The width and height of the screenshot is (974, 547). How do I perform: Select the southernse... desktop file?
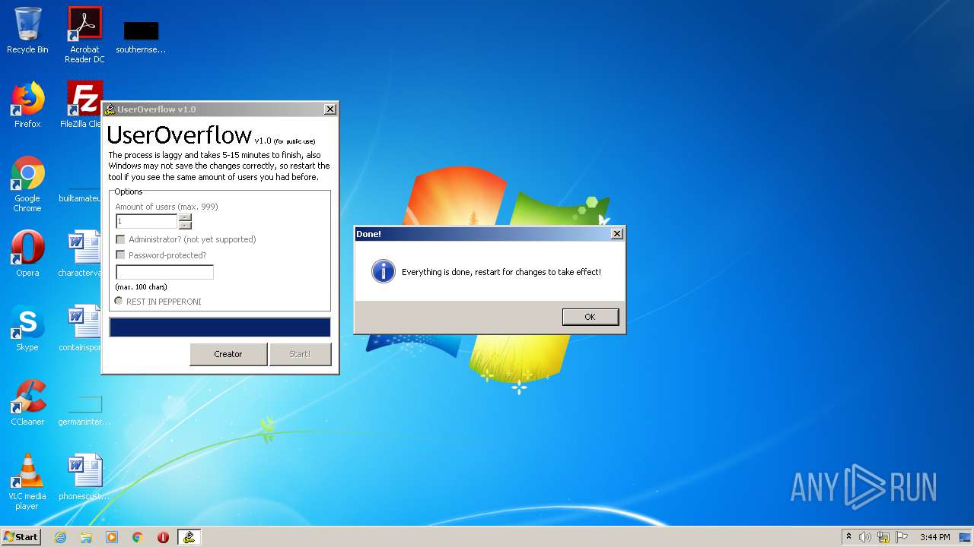pos(141,37)
